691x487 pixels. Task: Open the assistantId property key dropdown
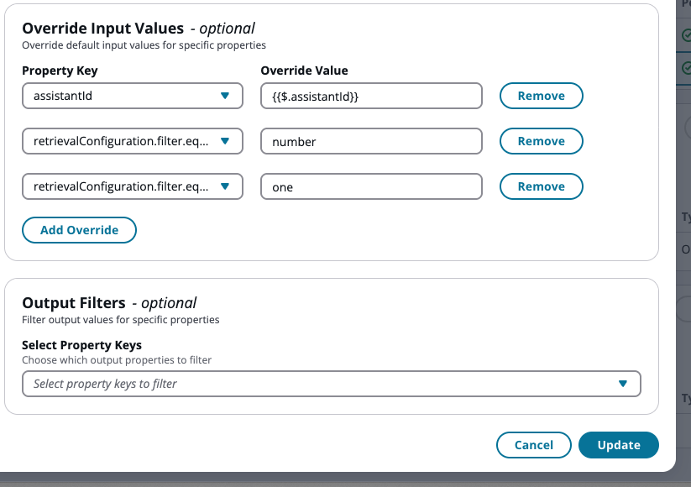pyautogui.click(x=130, y=96)
